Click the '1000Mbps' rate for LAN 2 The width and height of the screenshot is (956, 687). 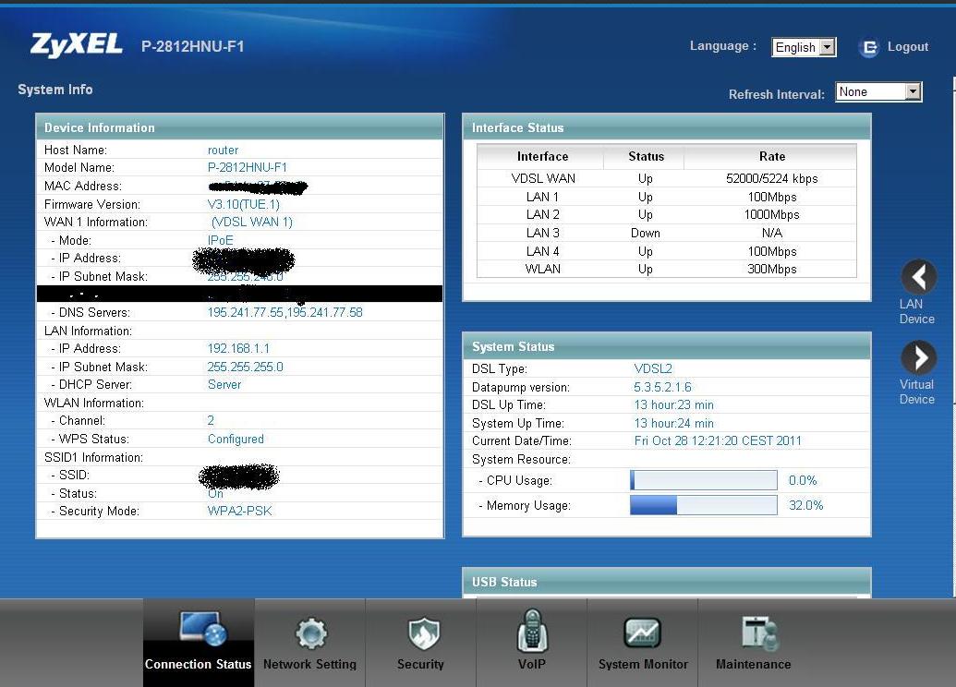pos(772,214)
